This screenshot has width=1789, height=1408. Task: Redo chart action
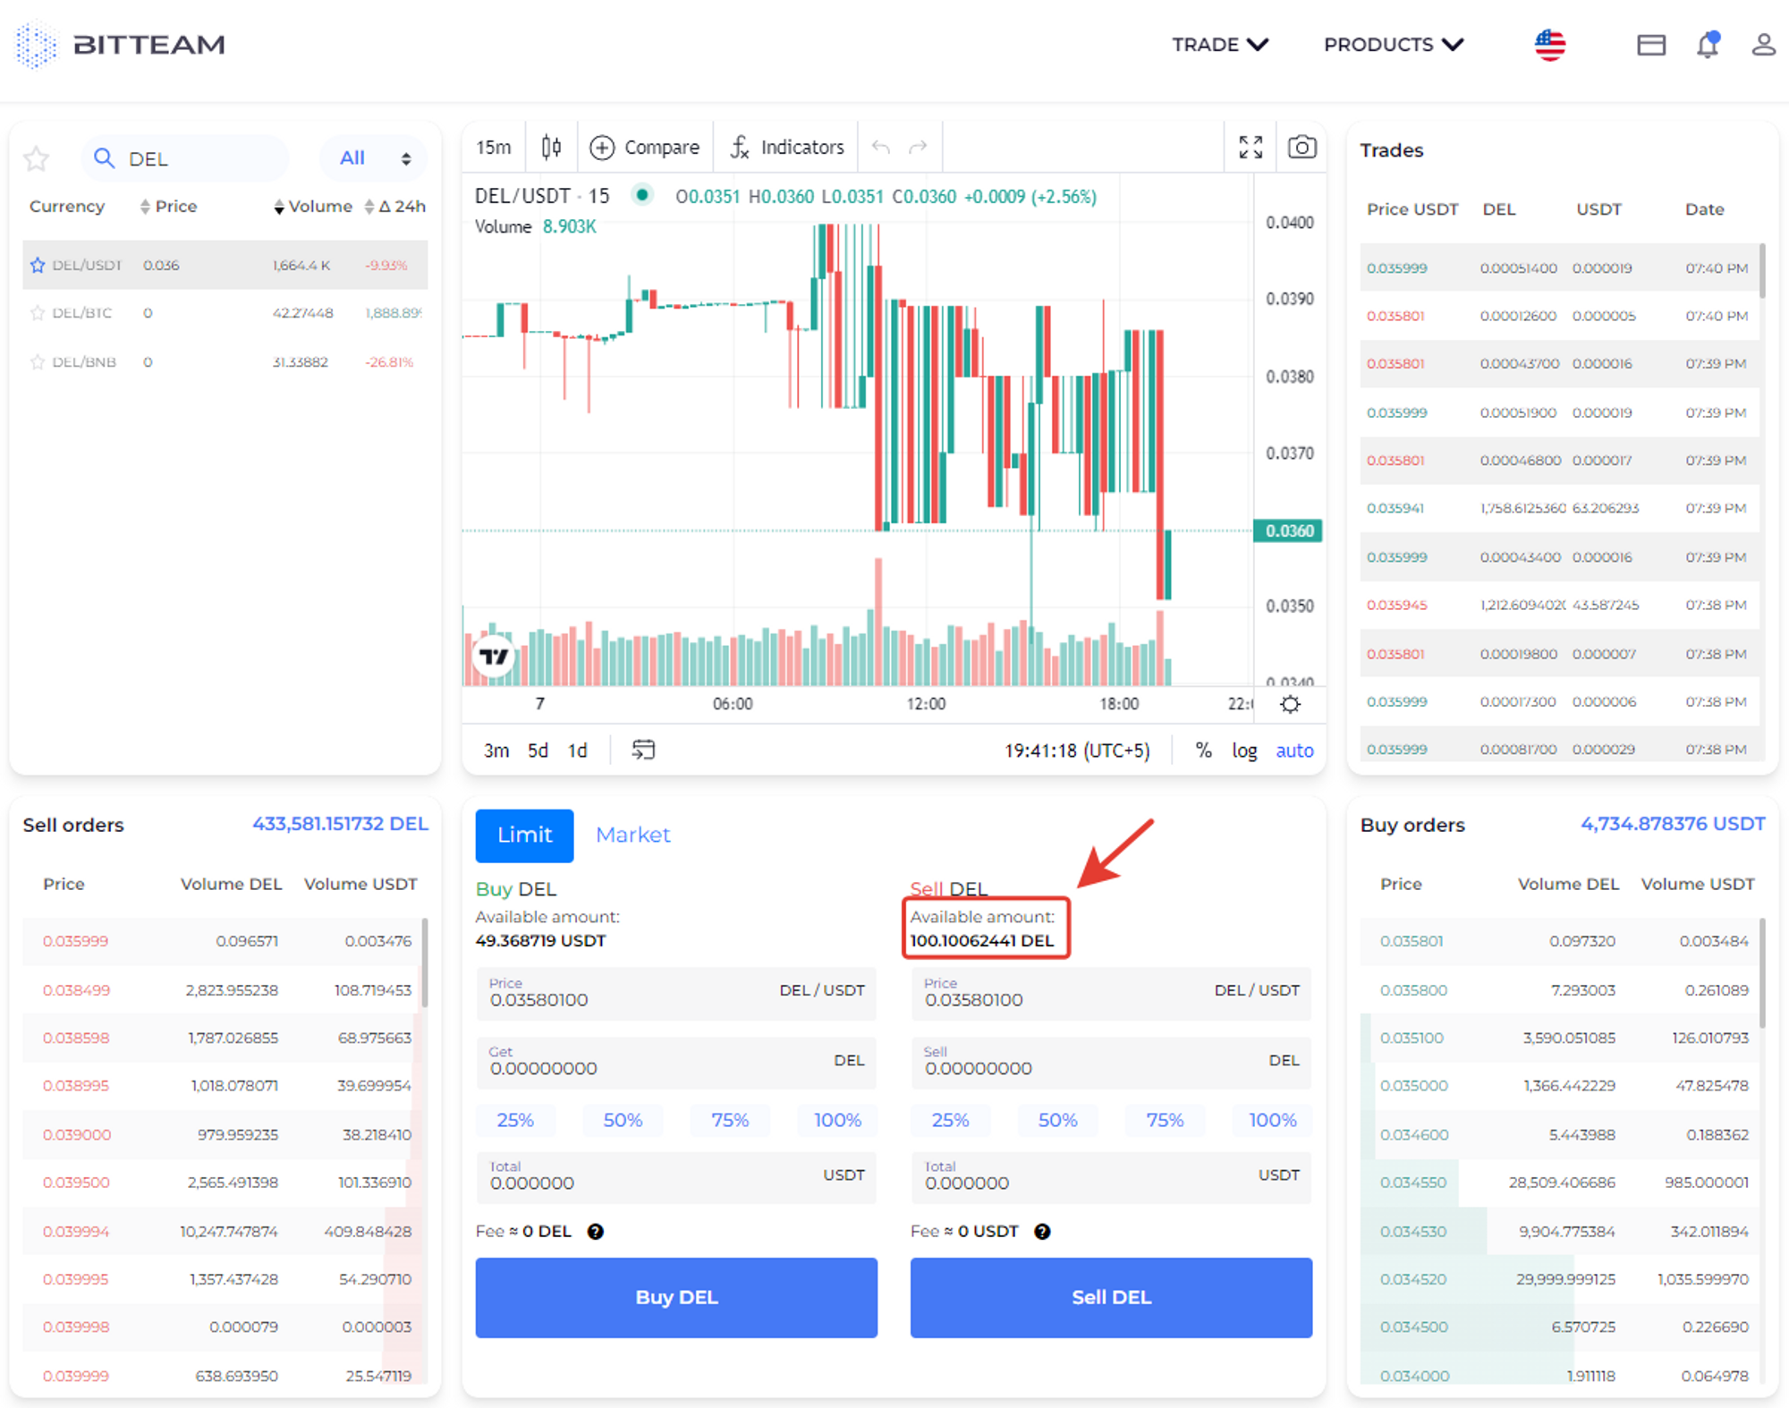pos(918,148)
